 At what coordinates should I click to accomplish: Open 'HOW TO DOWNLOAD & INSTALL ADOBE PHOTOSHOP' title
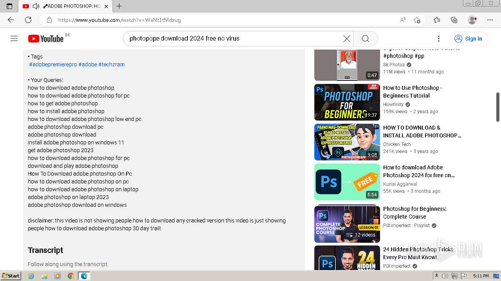422,132
